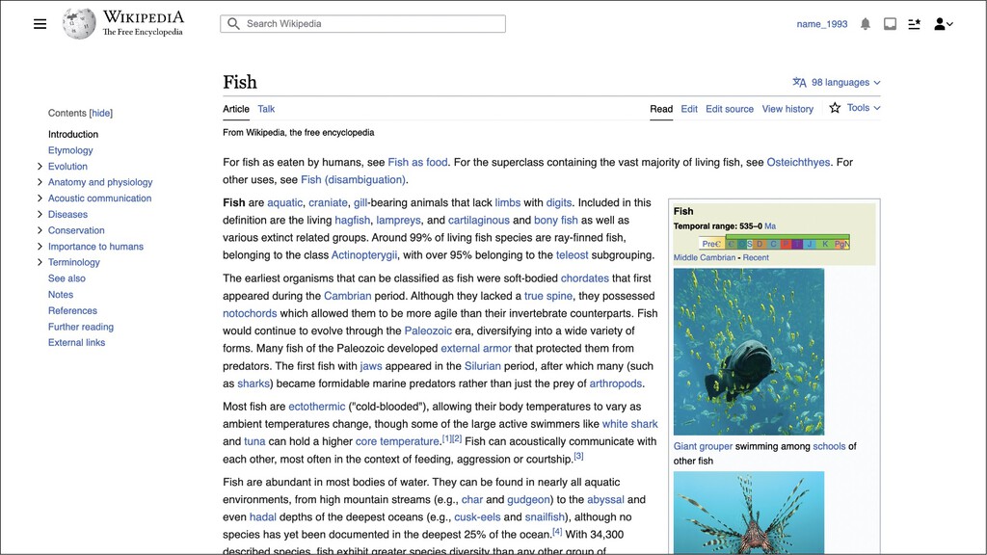Click the search magnifying glass icon

(232, 23)
